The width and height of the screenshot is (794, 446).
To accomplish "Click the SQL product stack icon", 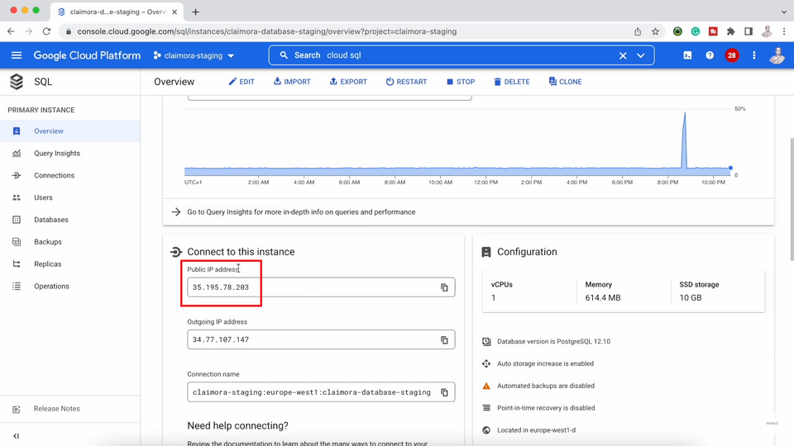I will [17, 82].
